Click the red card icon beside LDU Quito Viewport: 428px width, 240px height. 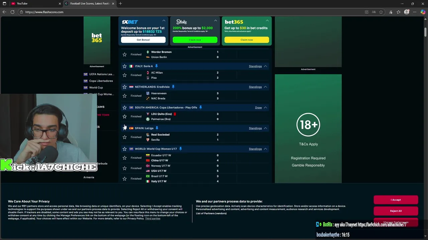tap(175, 114)
